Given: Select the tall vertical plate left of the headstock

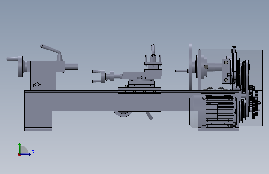Looking at the screenshot, I should pyautogui.click(x=191, y=67).
